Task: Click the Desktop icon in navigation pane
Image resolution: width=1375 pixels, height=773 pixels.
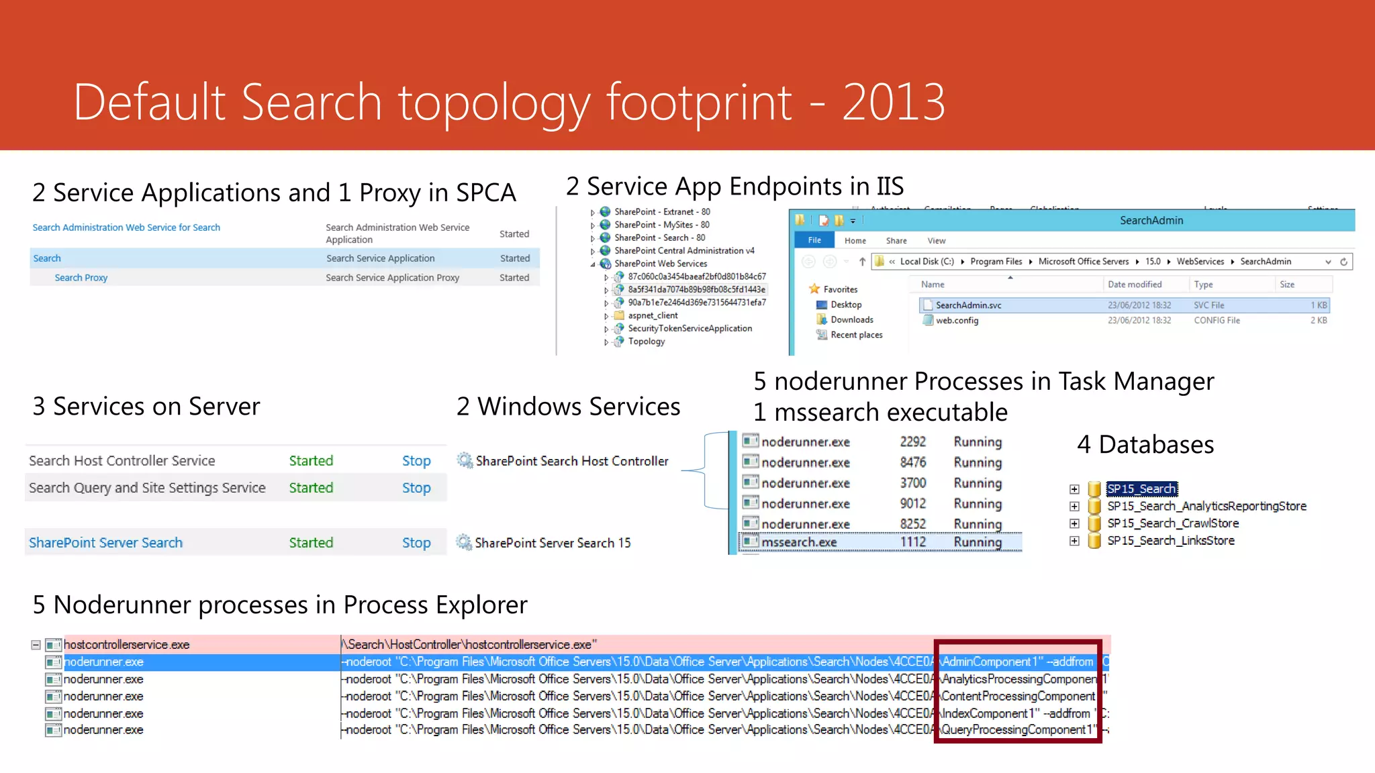Action: pyautogui.click(x=822, y=305)
